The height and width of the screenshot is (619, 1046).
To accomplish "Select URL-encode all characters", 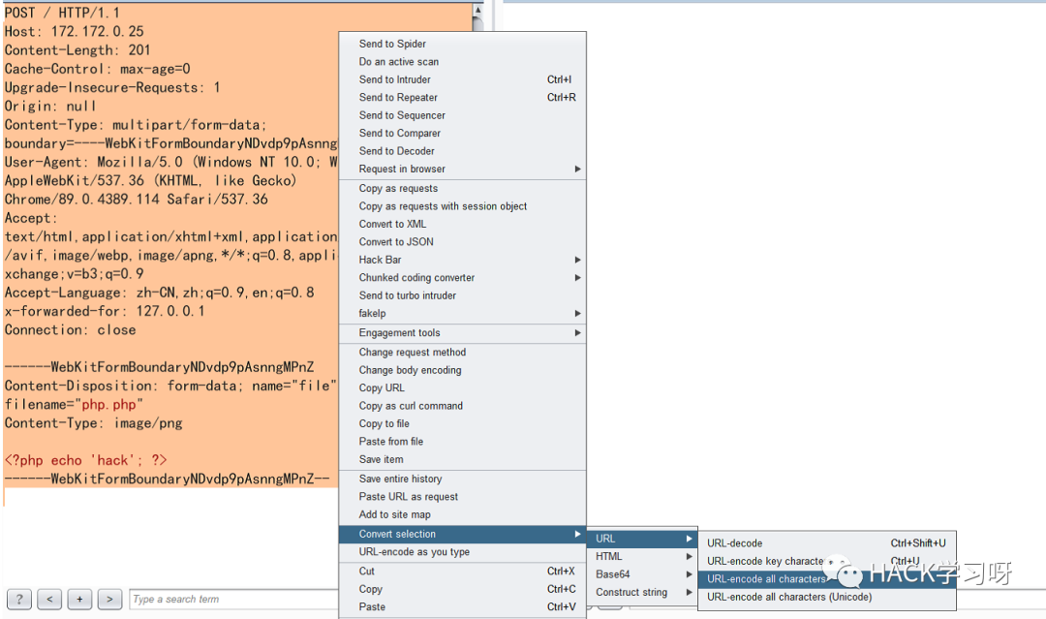I will coord(827,579).
